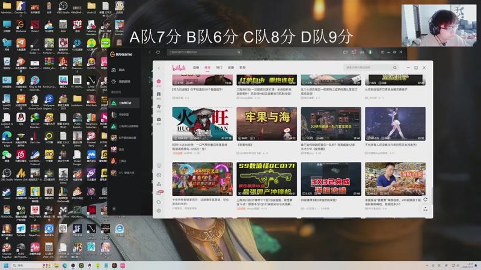Open the 牢果与海 video thumbnail
Screen dimensions: 481x270
266,124
